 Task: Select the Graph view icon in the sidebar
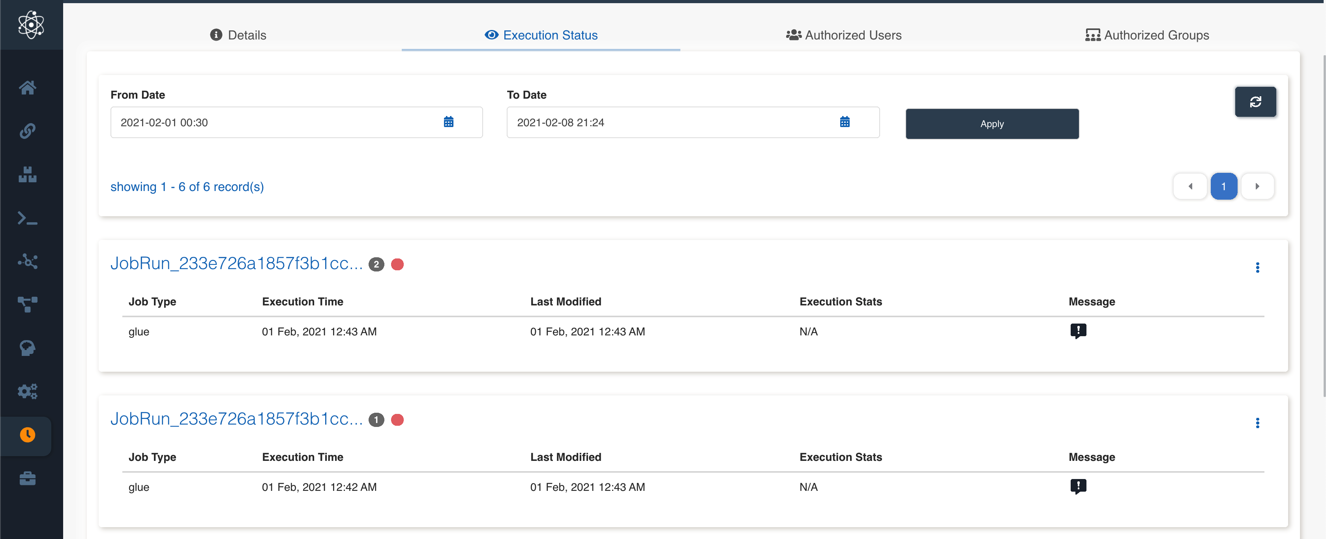pyautogui.click(x=28, y=262)
